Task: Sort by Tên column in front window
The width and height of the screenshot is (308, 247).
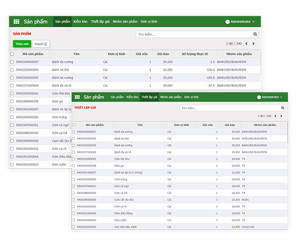Action: pyautogui.click(x=140, y=125)
